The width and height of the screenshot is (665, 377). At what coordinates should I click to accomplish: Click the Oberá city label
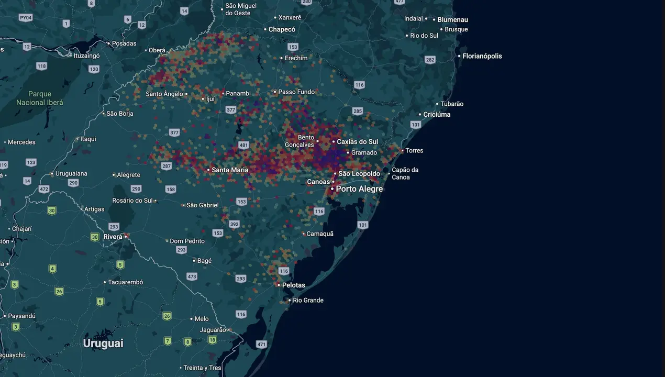coord(157,50)
